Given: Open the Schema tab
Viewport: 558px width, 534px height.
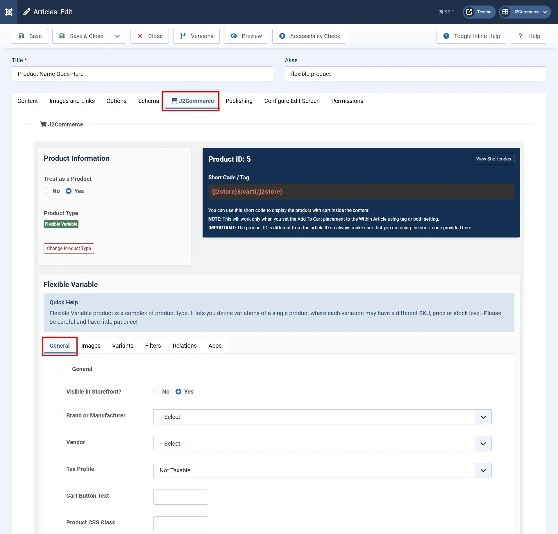Looking at the screenshot, I should coord(149,101).
